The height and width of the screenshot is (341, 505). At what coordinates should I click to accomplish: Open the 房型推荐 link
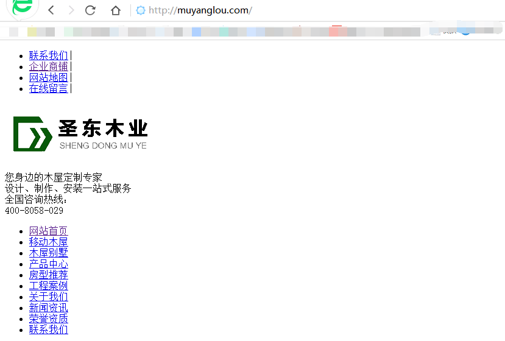pyautogui.click(x=49, y=275)
